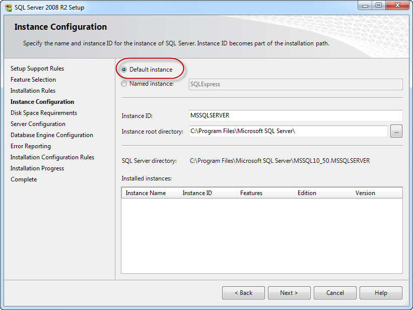The width and height of the screenshot is (413, 310).
Task: Click the Instance ID input field
Action: click(x=296, y=115)
